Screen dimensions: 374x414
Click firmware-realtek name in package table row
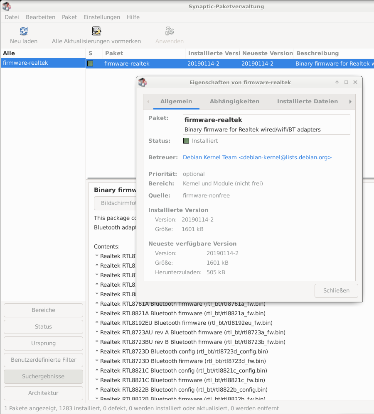(x=127, y=63)
